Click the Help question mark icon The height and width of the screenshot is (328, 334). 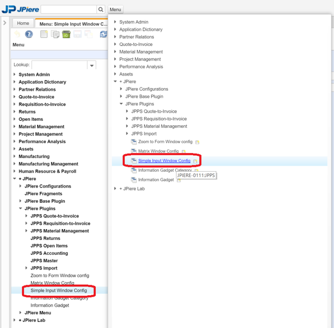click(x=29, y=34)
